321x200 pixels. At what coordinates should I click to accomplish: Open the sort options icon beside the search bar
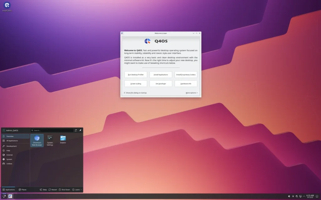pos(76,130)
